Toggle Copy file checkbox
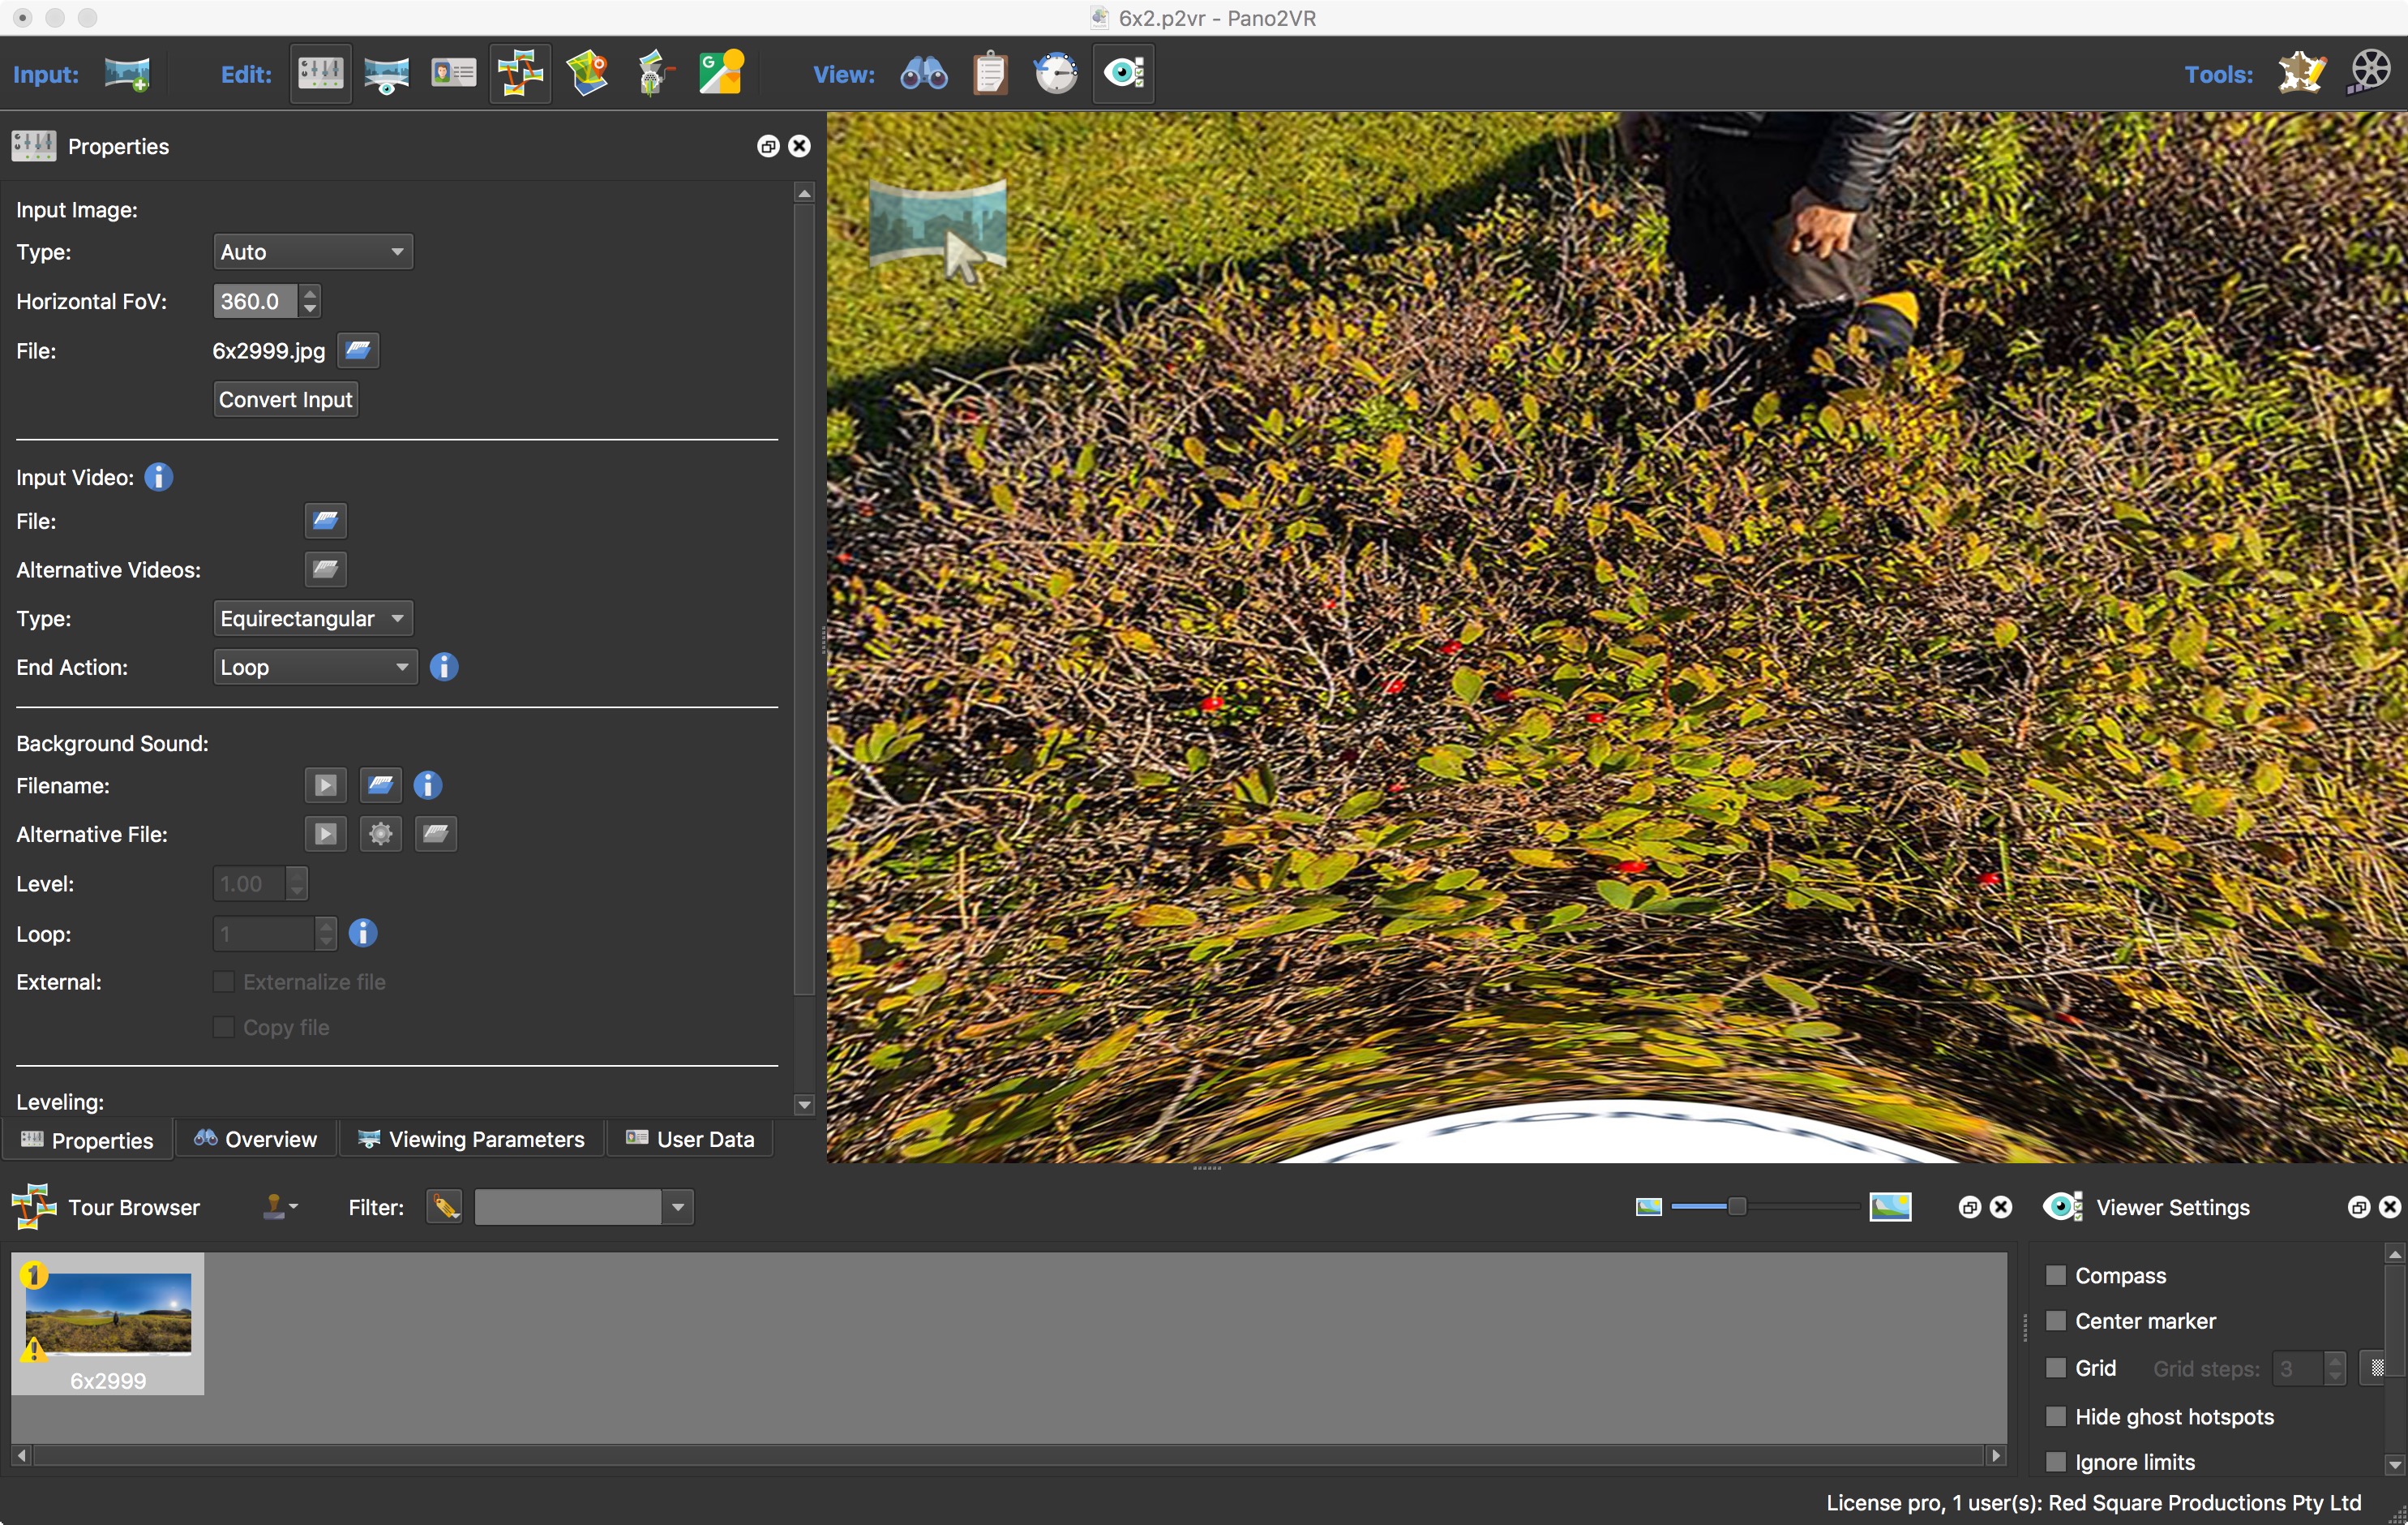2408x1525 pixels. (x=223, y=1028)
